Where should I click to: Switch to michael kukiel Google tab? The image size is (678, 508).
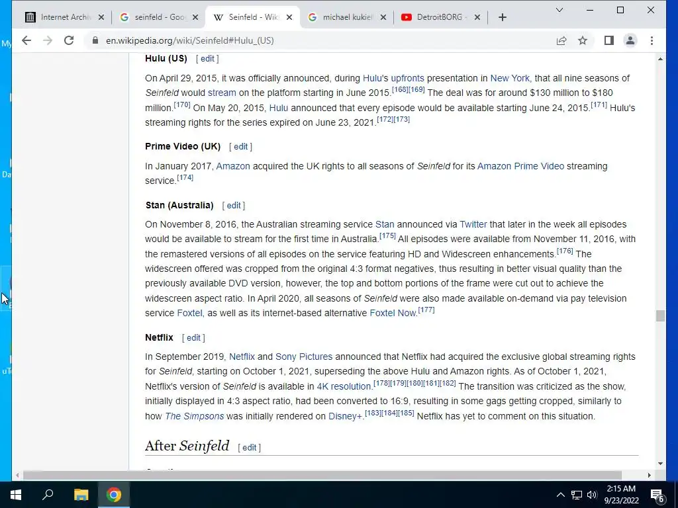click(346, 17)
